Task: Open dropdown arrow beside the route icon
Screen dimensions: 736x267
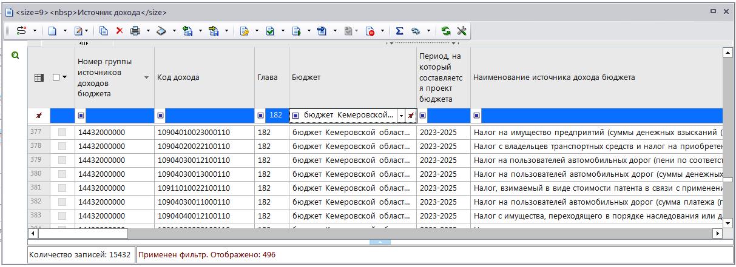Action: tap(35, 30)
